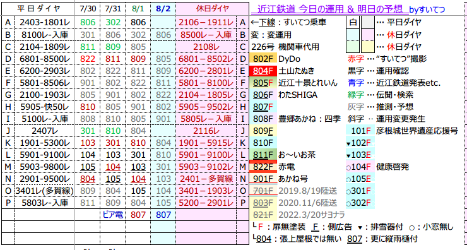Select the 806F わたSHIGA cell
Screen dimensions: 467x250
pos(263,95)
